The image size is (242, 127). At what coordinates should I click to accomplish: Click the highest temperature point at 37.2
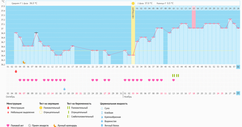[x=230, y=19]
